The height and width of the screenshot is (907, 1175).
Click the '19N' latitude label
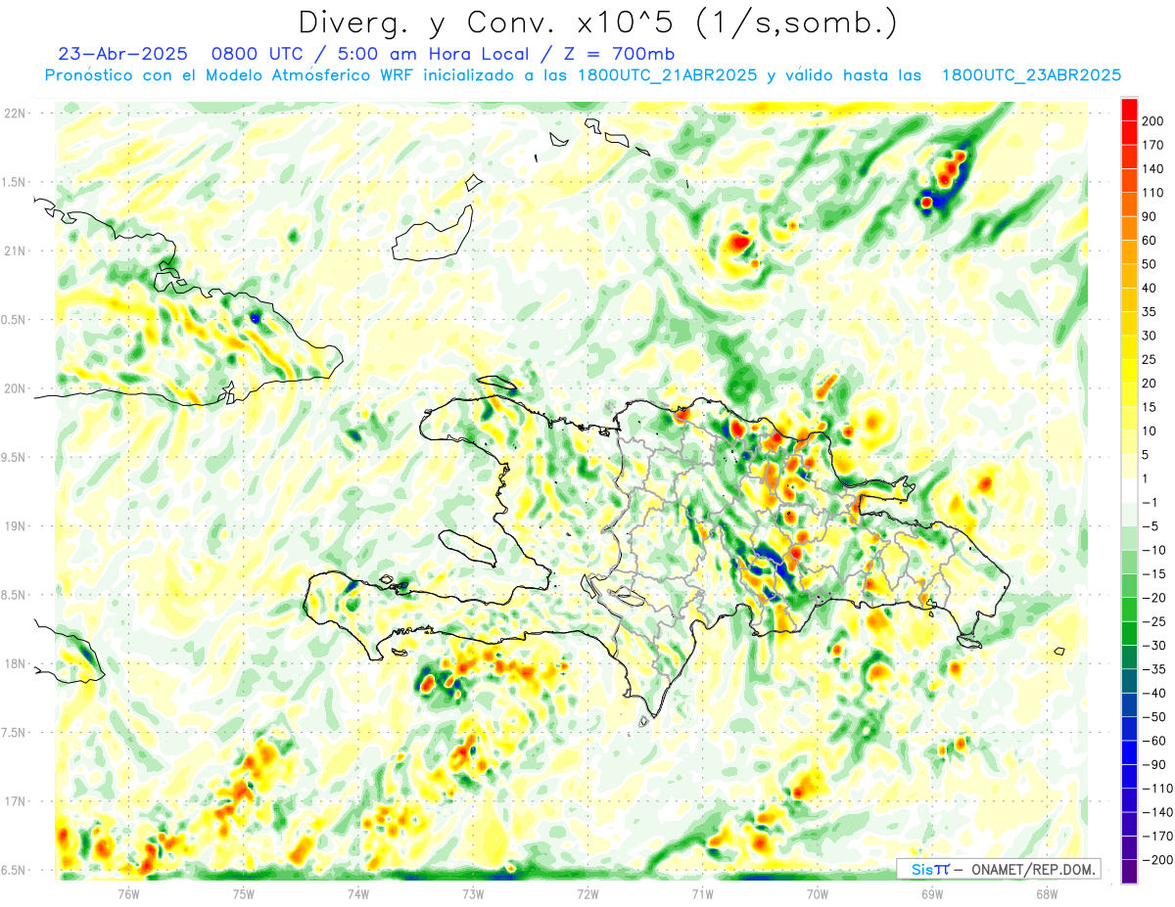tap(13, 526)
